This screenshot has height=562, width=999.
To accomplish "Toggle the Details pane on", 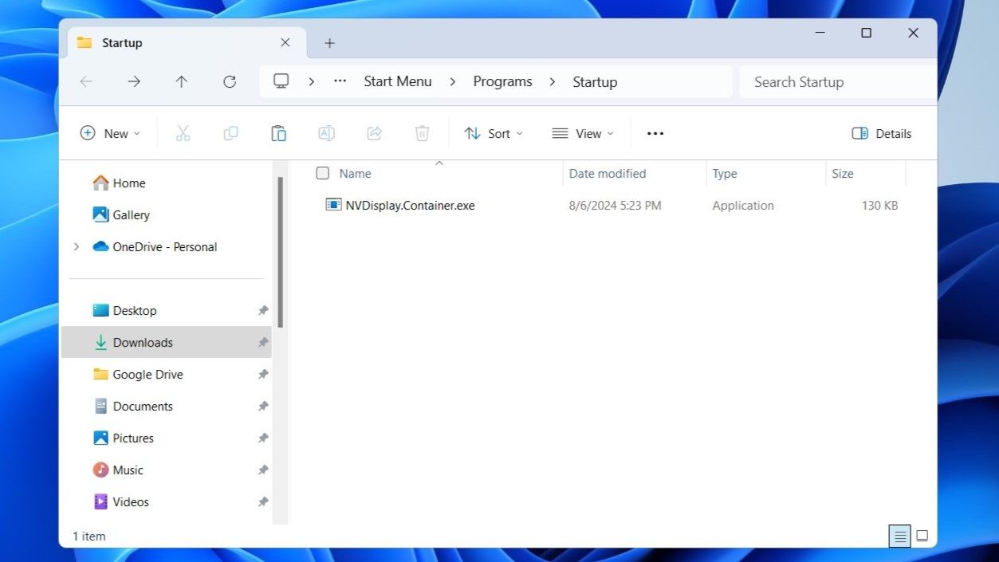I will point(880,133).
